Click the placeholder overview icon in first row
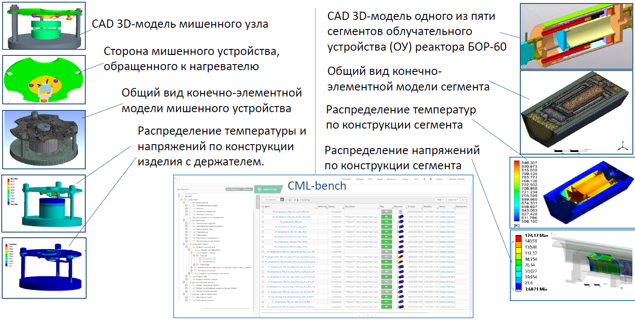The image size is (635, 320). (x=400, y=212)
